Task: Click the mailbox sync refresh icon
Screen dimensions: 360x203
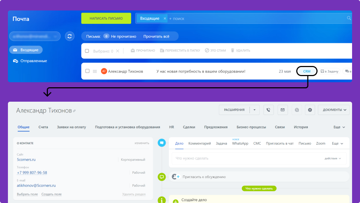Action: [70, 36]
